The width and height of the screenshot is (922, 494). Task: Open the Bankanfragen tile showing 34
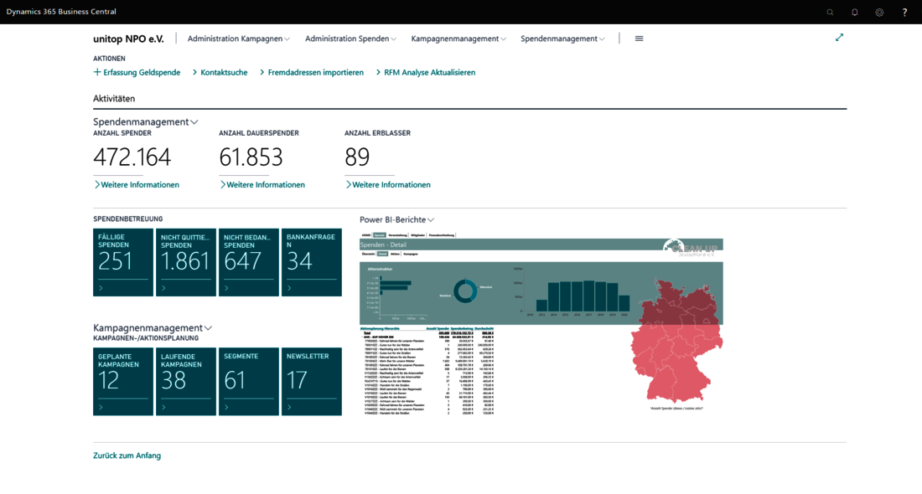[x=312, y=262]
